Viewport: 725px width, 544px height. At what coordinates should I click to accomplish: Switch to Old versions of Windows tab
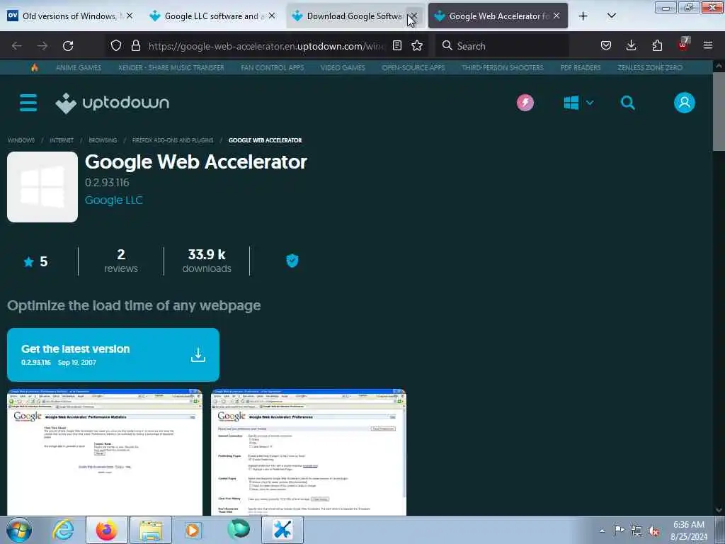(x=69, y=16)
